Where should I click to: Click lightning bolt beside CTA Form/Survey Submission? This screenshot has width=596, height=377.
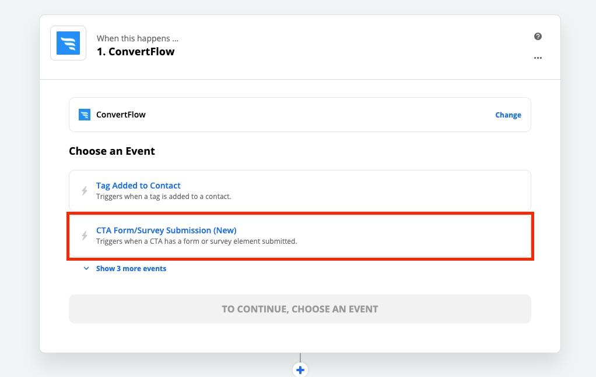[x=85, y=236]
